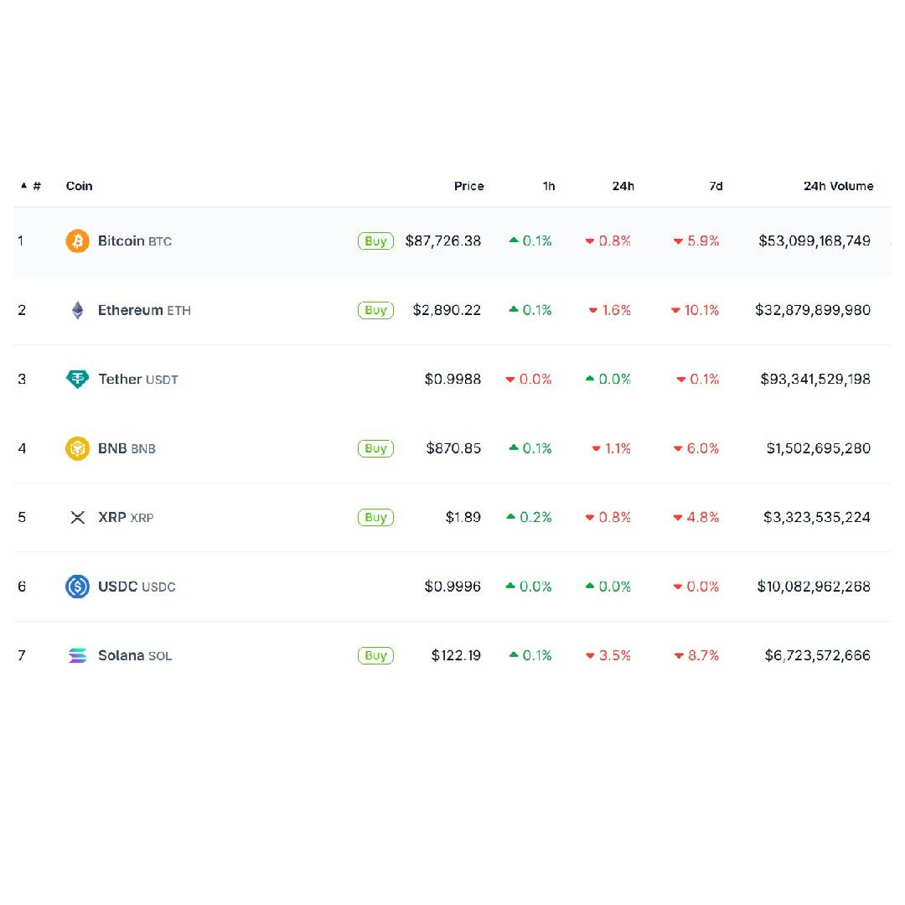Click Bitcoin's price value $87,726.38
The height and width of the screenshot is (905, 905).
click(442, 241)
